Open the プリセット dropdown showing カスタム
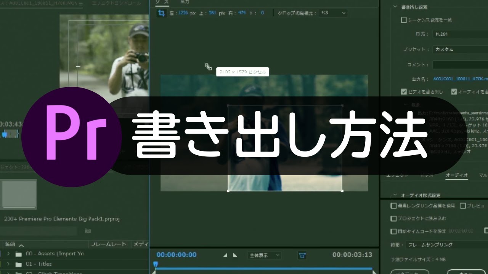Viewport: 488px width, 274px height. pyautogui.click(x=460, y=49)
